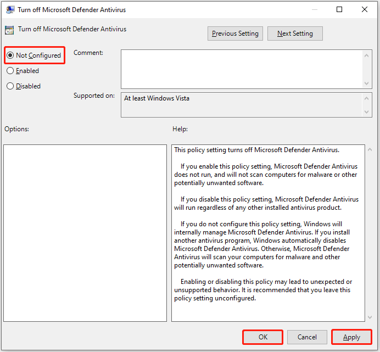Click the 'If you disable this policy setting' paragraph
This screenshot has height=352, width=380.
click(266, 203)
